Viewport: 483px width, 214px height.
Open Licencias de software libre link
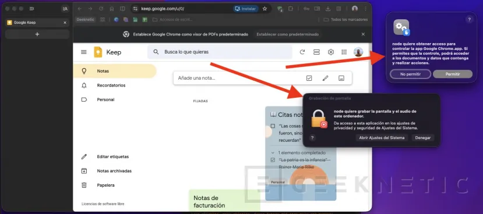pos(103,204)
